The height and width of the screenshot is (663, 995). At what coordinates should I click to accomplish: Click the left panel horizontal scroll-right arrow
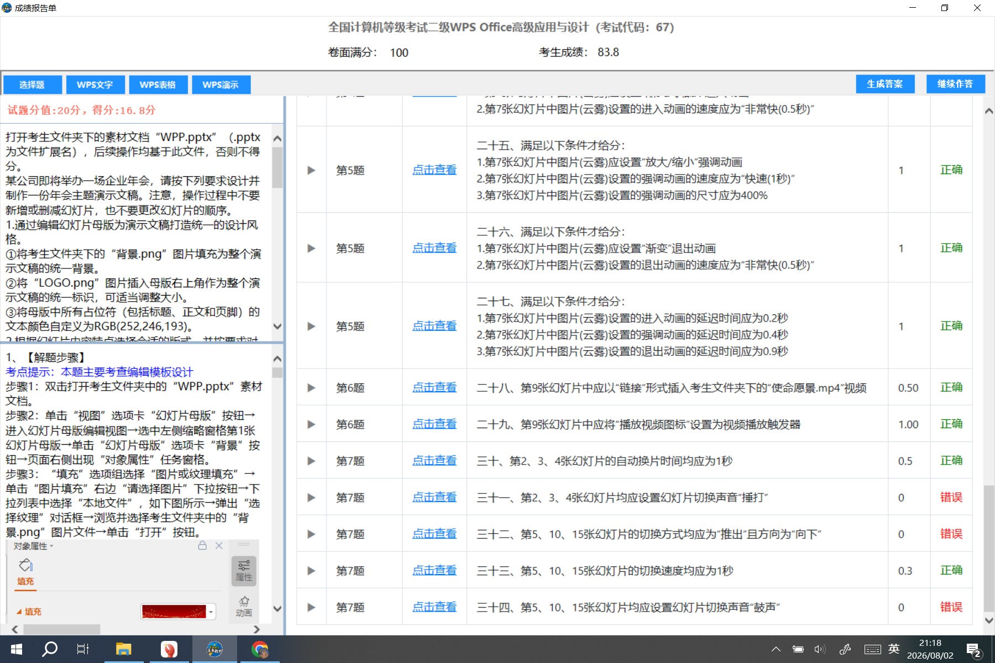click(256, 629)
